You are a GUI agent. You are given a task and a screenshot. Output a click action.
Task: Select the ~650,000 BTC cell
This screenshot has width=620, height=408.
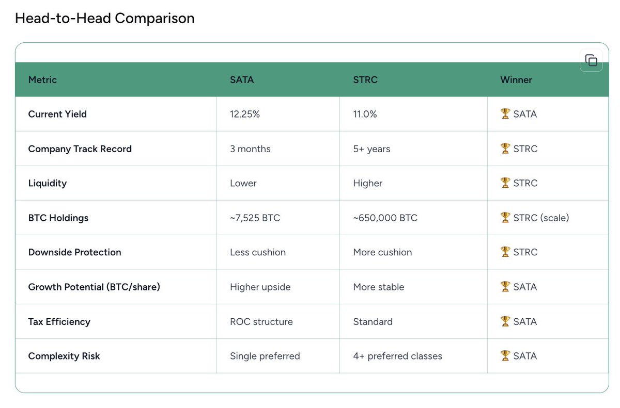(x=385, y=218)
